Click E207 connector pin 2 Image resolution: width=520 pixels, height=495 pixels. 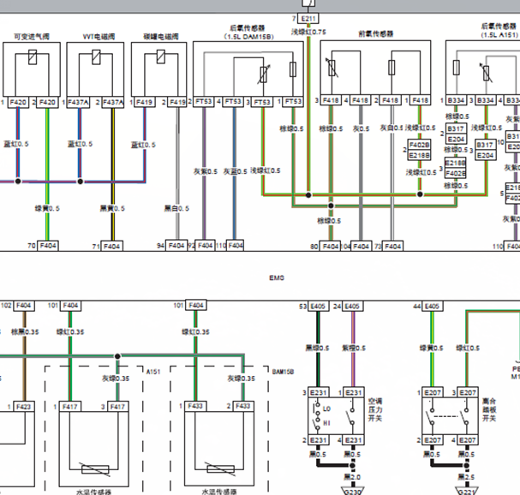click(433, 440)
